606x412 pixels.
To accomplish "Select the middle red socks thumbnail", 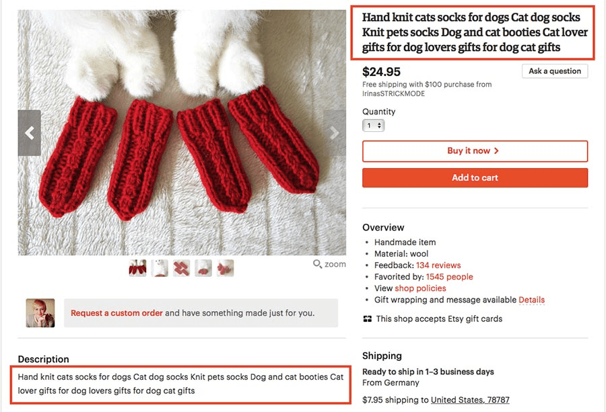I will coord(182,267).
